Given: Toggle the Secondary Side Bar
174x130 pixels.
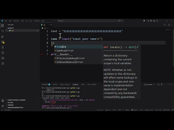Looking at the screenshot, I should click(x=157, y=21).
